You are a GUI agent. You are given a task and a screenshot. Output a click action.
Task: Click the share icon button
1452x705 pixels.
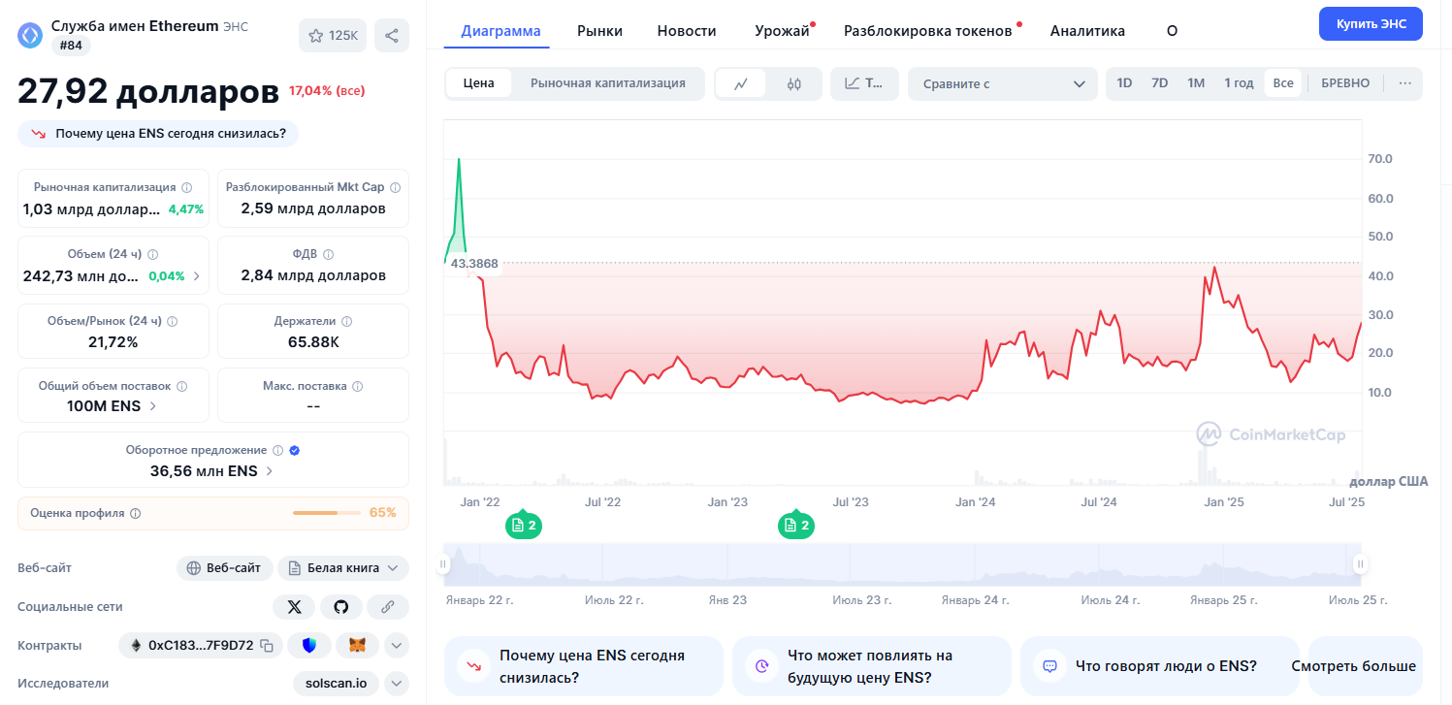coord(392,36)
